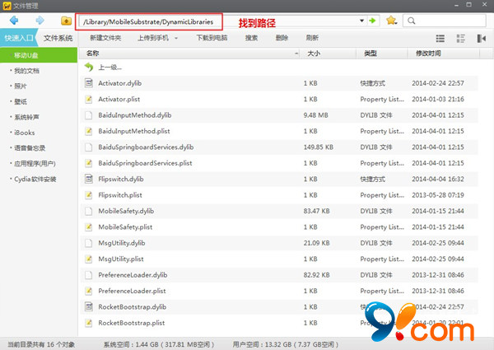Switch to the 文件系统 tab
The width and height of the screenshot is (494, 350).
tap(58, 38)
